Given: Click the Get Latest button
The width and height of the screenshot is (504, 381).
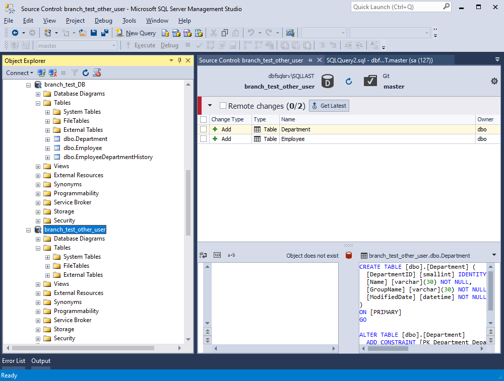Looking at the screenshot, I should tap(329, 106).
